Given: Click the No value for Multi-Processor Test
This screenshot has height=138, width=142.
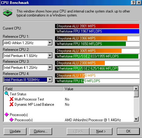Looking at the screenshot, I should (67, 99).
